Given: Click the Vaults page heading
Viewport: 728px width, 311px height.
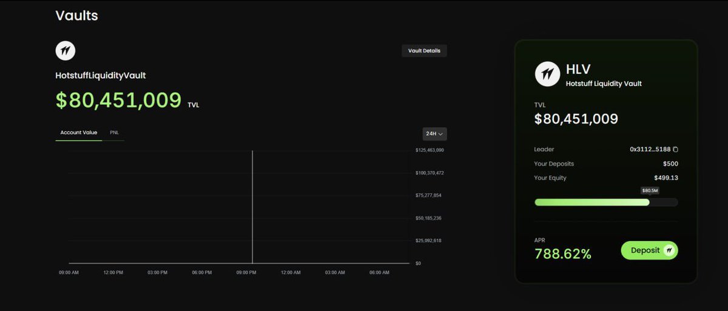Looking at the screenshot, I should tap(77, 16).
